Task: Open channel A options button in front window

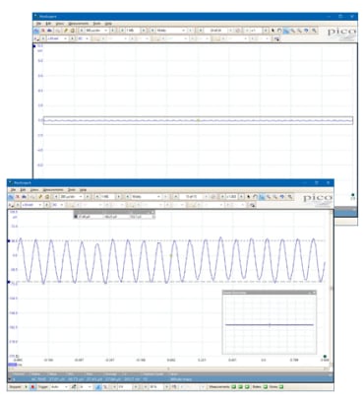Action: click(11, 205)
